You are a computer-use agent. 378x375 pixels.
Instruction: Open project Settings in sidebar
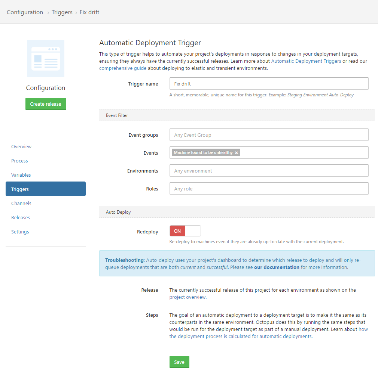(x=20, y=232)
